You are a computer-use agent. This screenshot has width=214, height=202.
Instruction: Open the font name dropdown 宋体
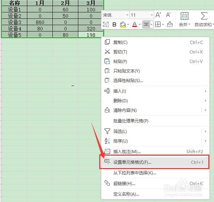tap(127, 15)
